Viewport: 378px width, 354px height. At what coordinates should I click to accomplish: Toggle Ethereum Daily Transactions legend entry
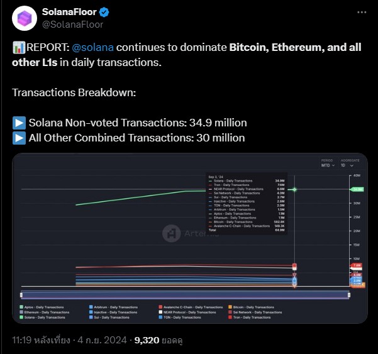(45, 313)
